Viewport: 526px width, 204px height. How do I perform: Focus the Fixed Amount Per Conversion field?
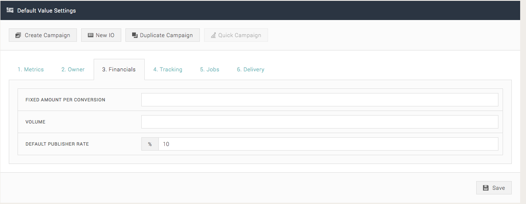coord(320,100)
